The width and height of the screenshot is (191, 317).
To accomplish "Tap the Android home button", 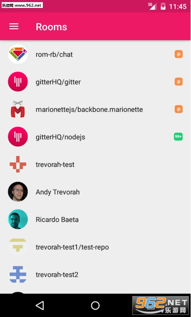I will click(x=95, y=305).
